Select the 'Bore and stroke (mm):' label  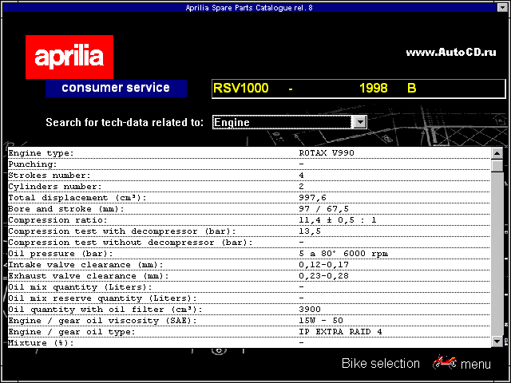[x=66, y=209]
